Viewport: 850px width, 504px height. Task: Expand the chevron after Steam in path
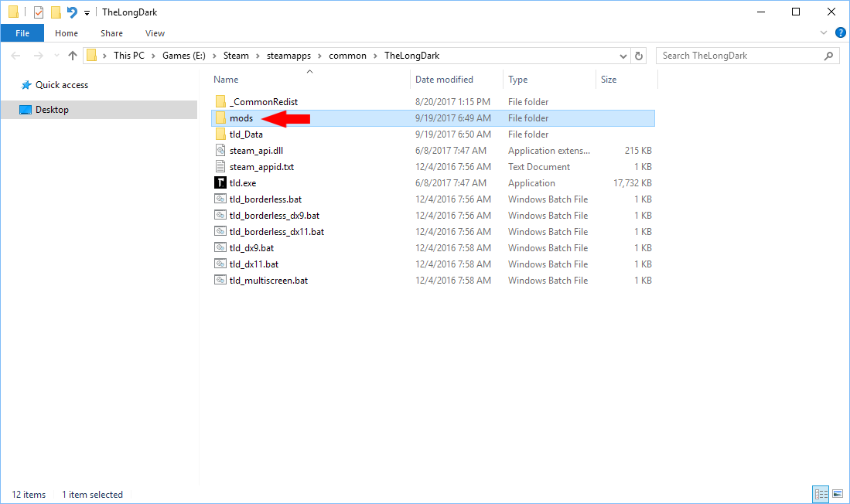pyautogui.click(x=258, y=56)
